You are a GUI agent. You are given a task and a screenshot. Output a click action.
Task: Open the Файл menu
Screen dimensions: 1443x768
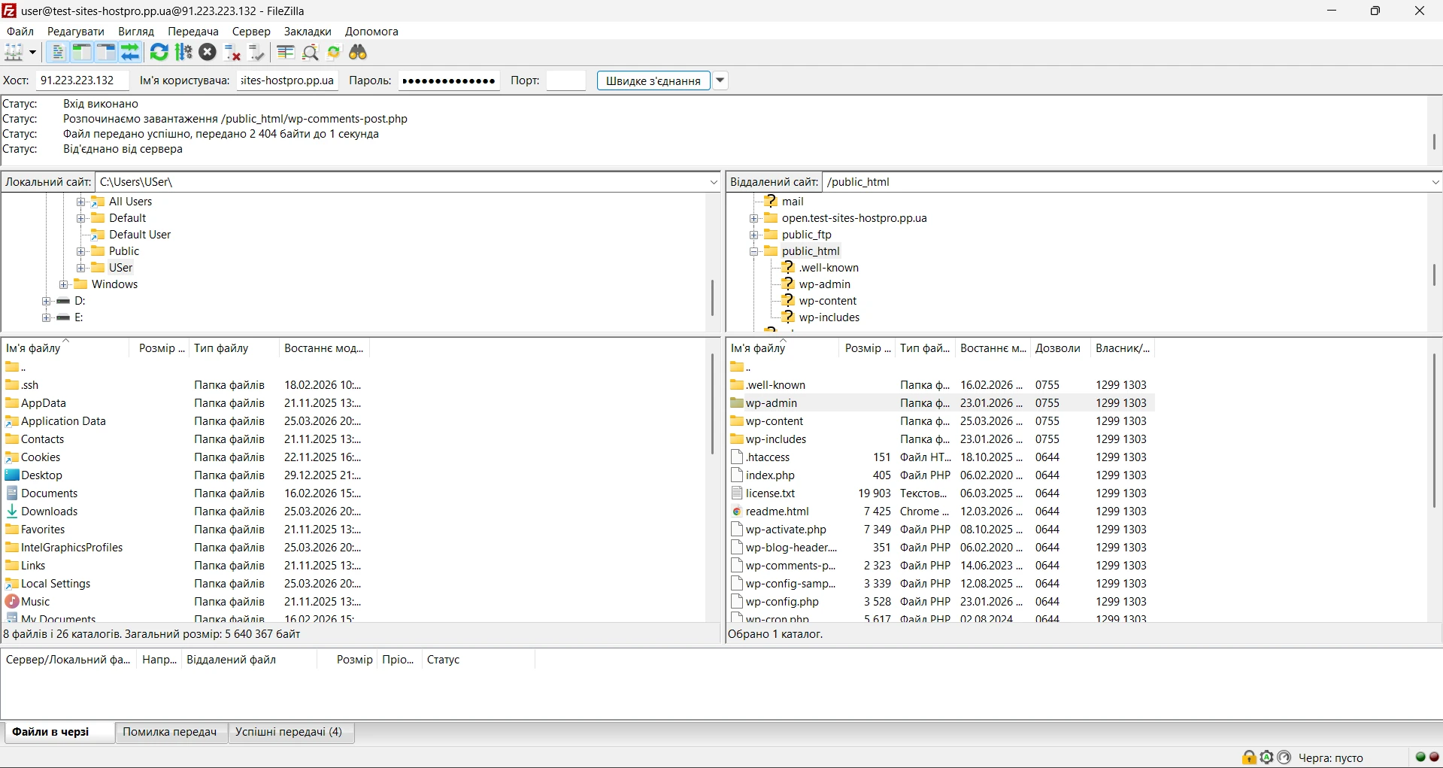tap(20, 32)
